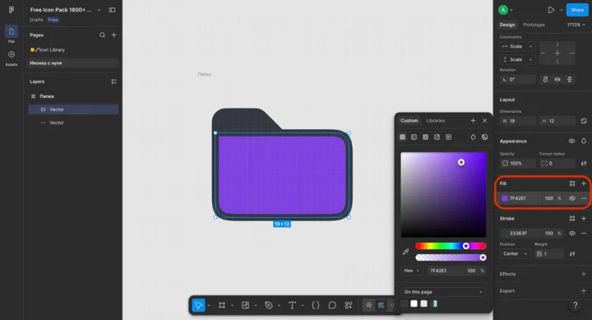Toggle layer visibility in Appearance section
The height and width of the screenshot is (320, 592).
point(571,141)
